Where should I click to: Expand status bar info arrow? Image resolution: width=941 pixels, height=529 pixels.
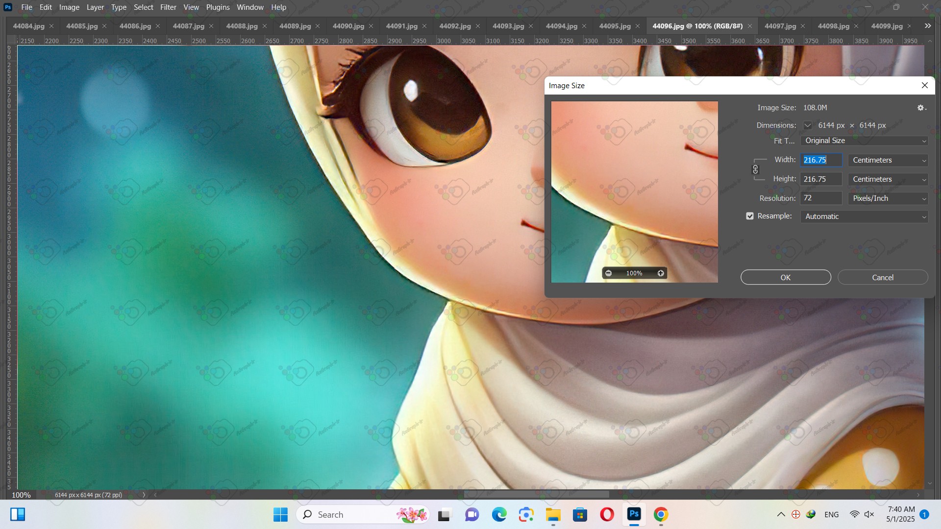click(144, 495)
